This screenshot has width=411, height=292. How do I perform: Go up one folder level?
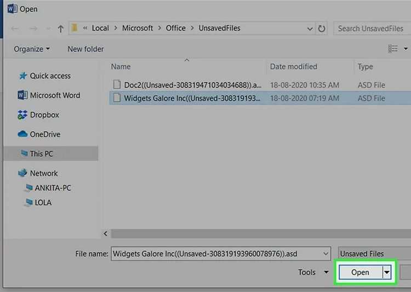pyautogui.click(x=60, y=28)
